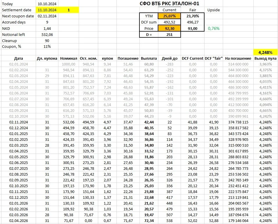
Task: Select the green Upside value 0,76%
Action: pyautogui.click(x=214, y=28)
